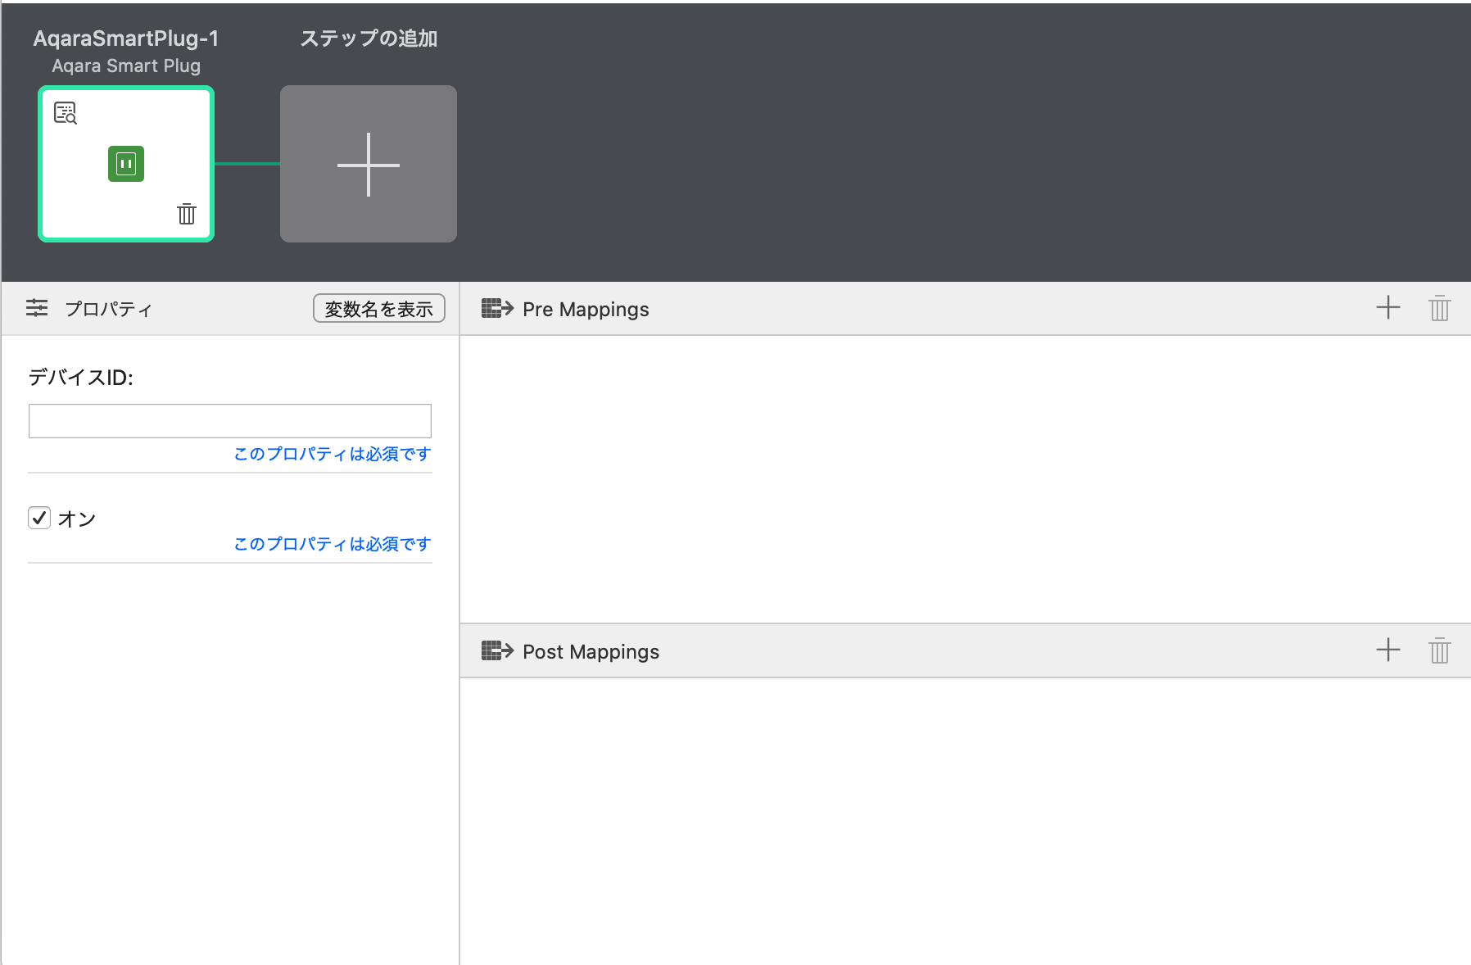Add a new Post Mappings entry

point(1387,650)
